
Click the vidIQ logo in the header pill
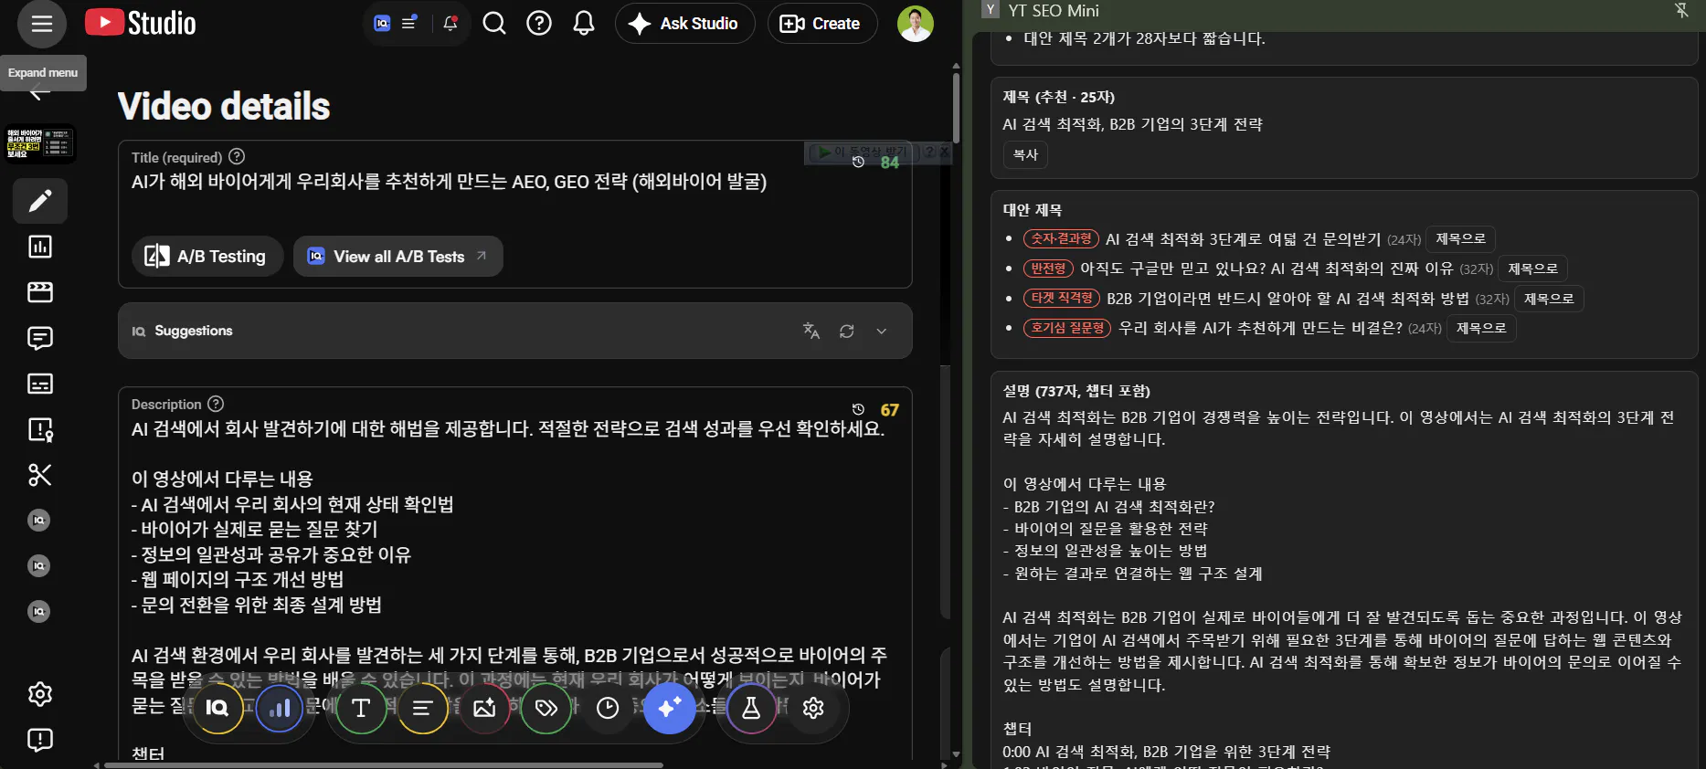(382, 24)
